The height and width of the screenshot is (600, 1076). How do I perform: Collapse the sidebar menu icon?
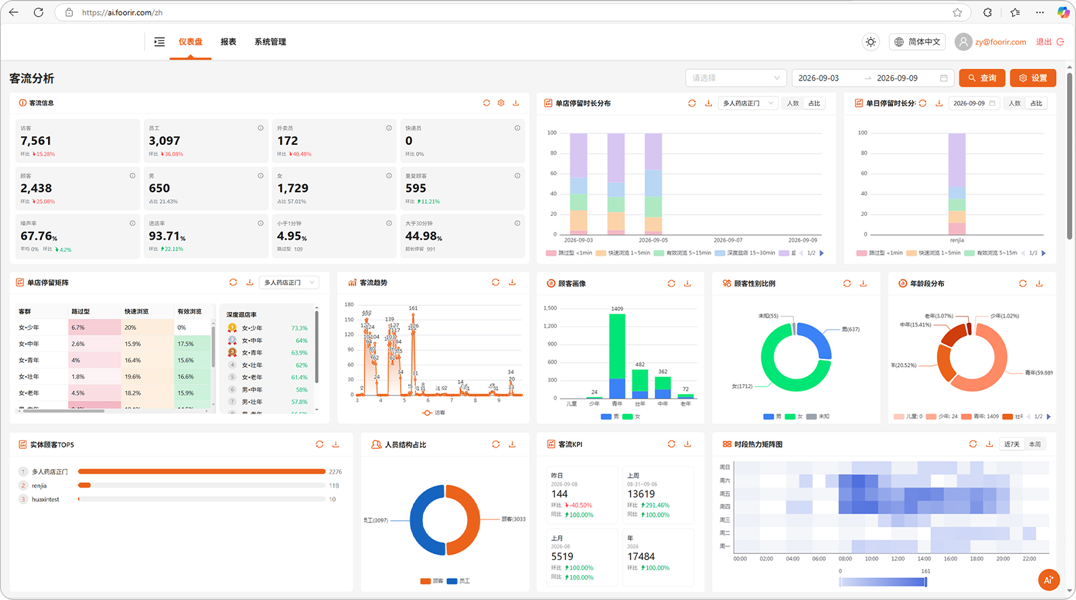tap(159, 42)
